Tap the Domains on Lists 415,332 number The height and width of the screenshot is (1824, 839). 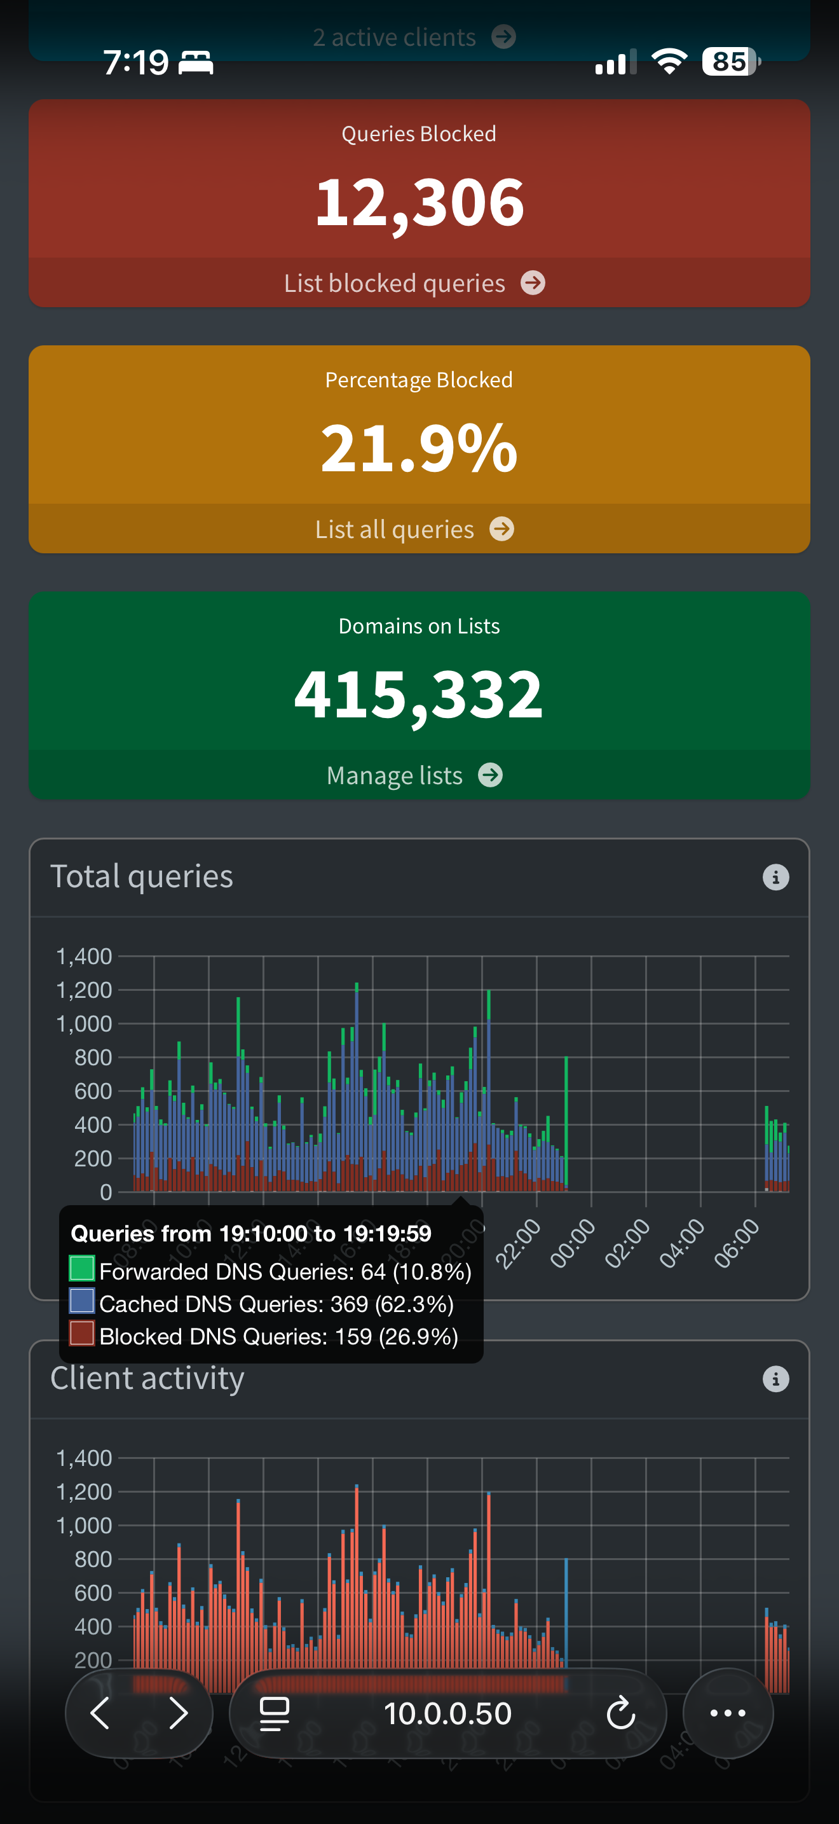coord(419,694)
